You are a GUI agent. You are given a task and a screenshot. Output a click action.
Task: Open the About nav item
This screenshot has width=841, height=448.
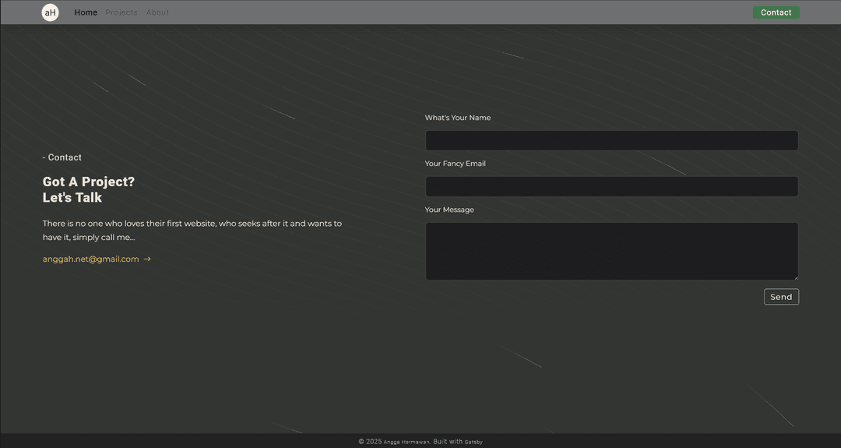[x=157, y=12]
